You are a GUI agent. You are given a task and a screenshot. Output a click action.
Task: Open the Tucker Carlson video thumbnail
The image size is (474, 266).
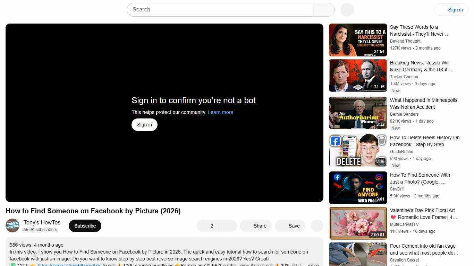358,75
